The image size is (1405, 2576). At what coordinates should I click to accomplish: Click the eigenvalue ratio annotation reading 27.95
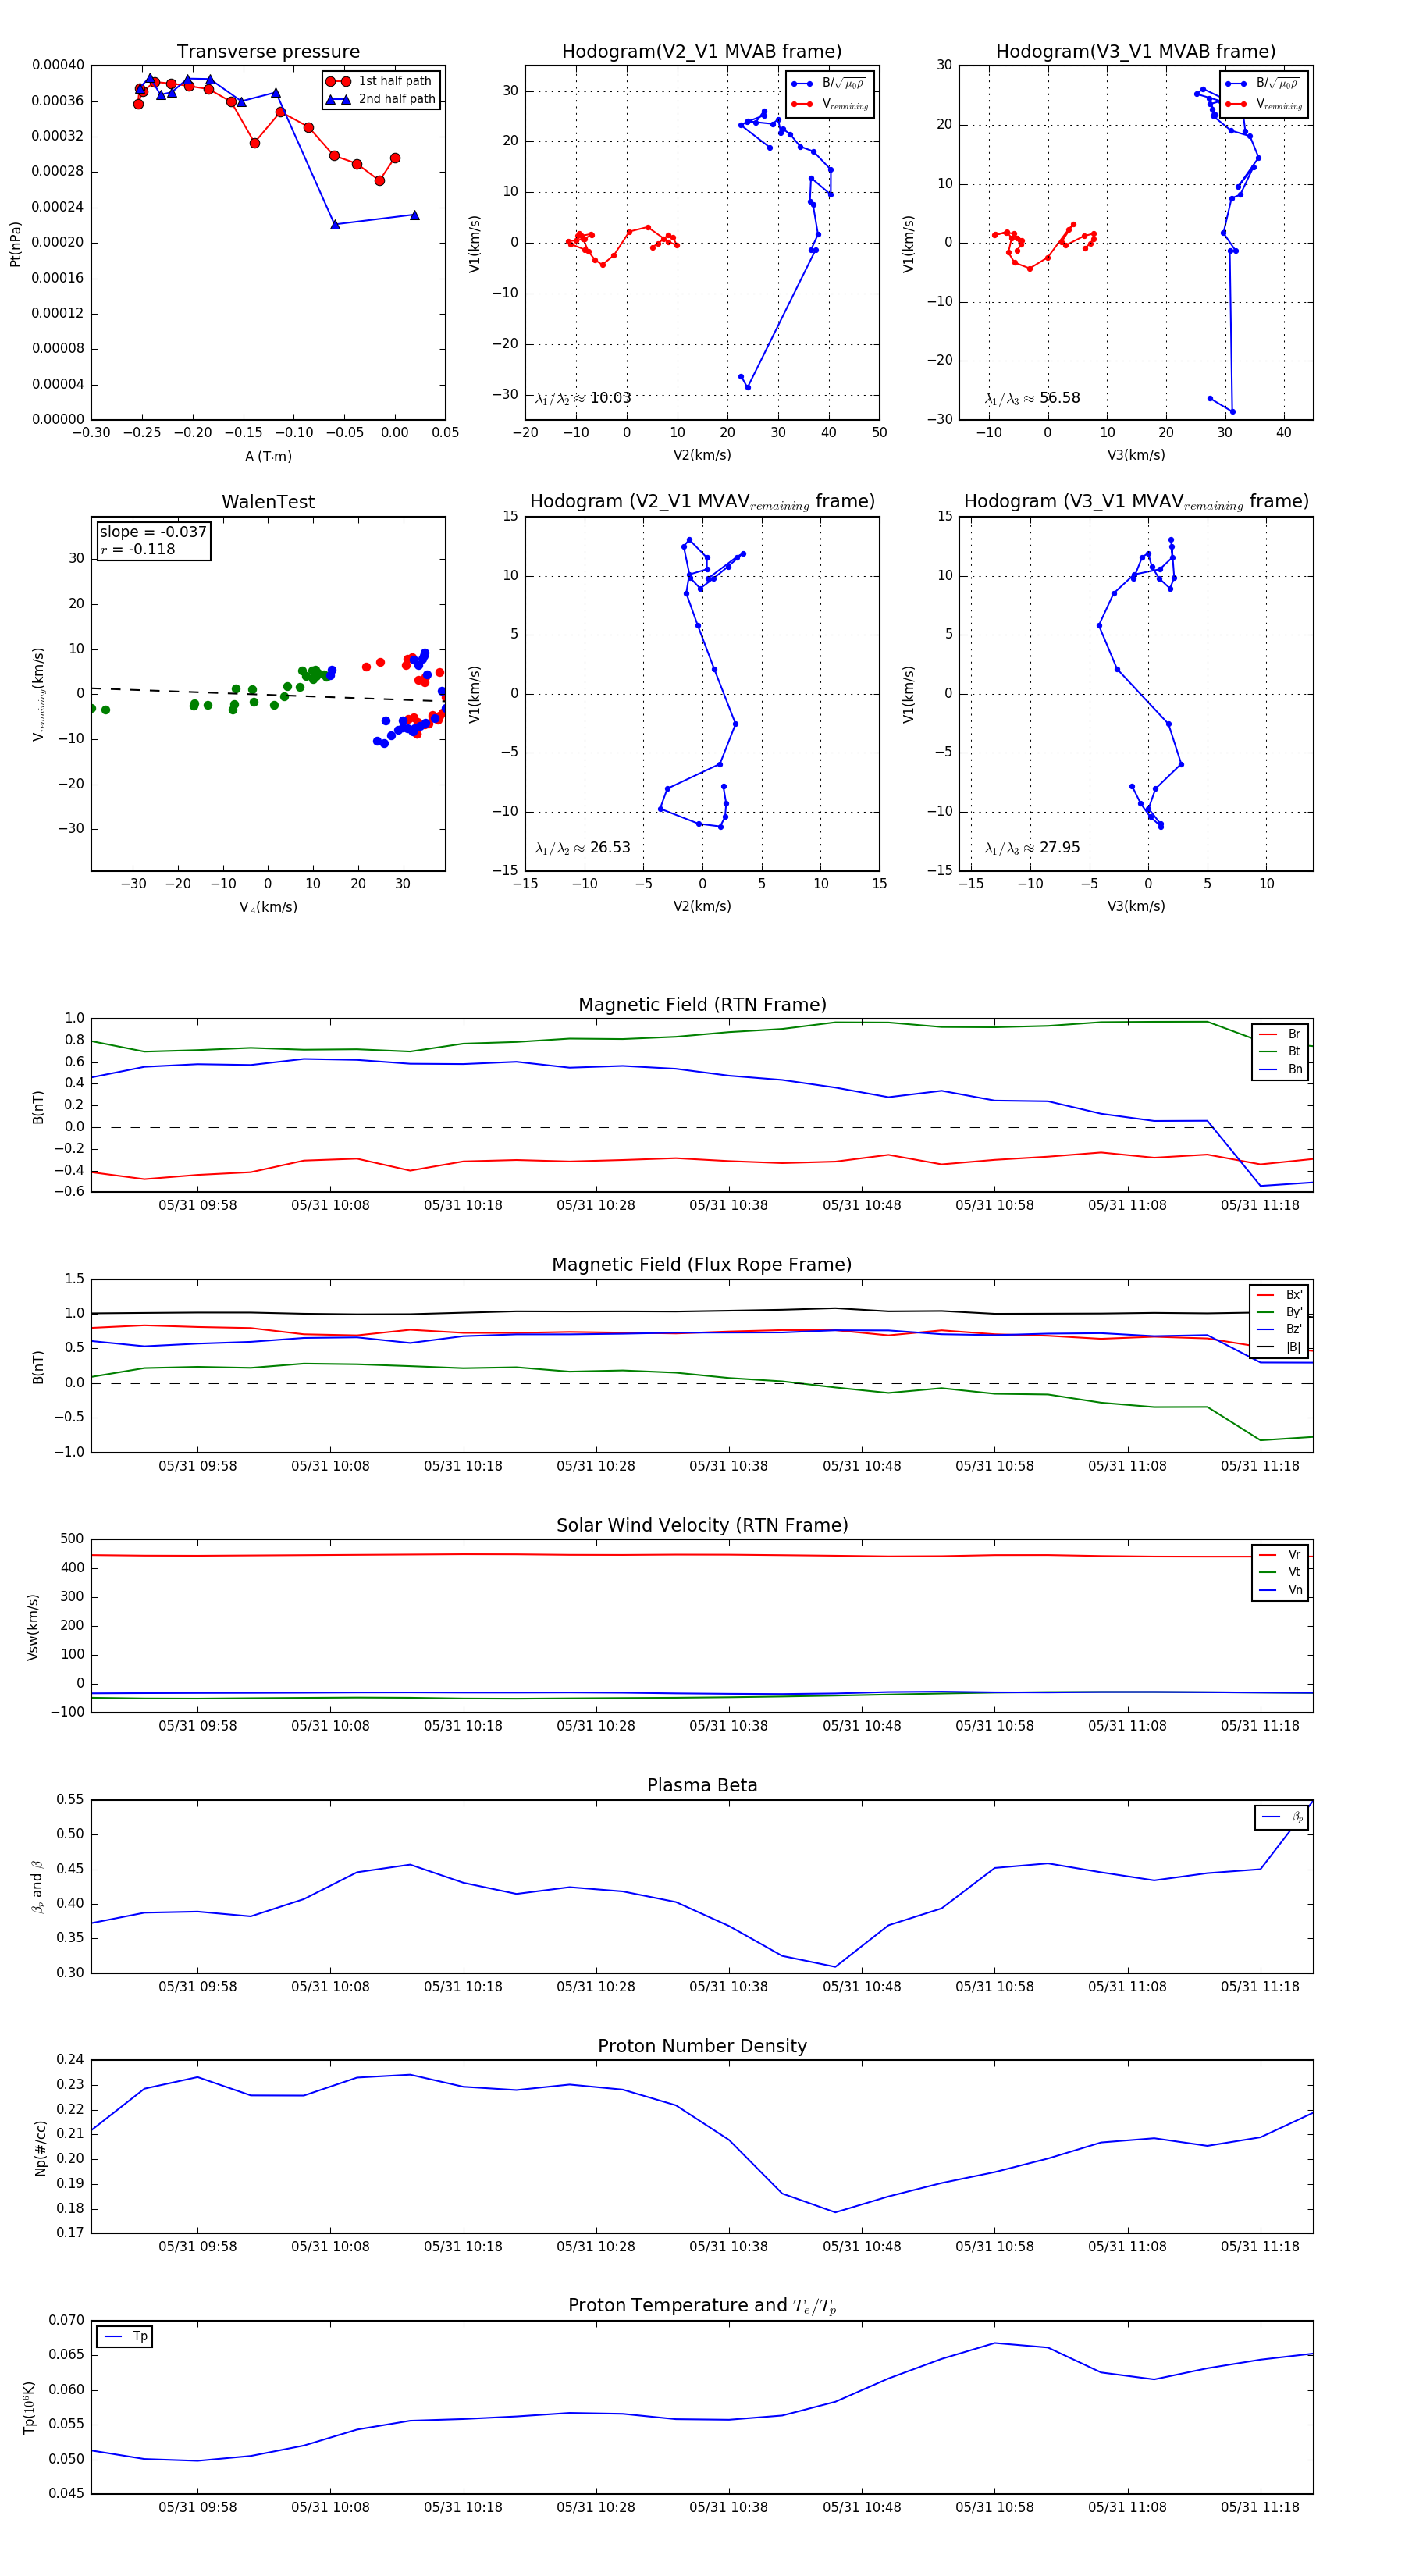[1032, 848]
